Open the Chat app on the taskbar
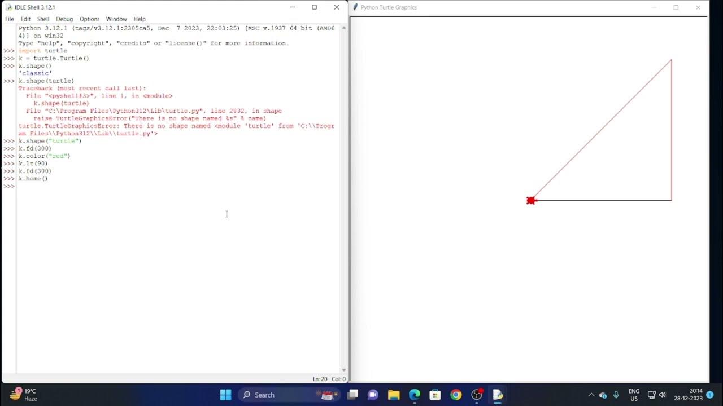This screenshot has width=723, height=406. click(373, 395)
